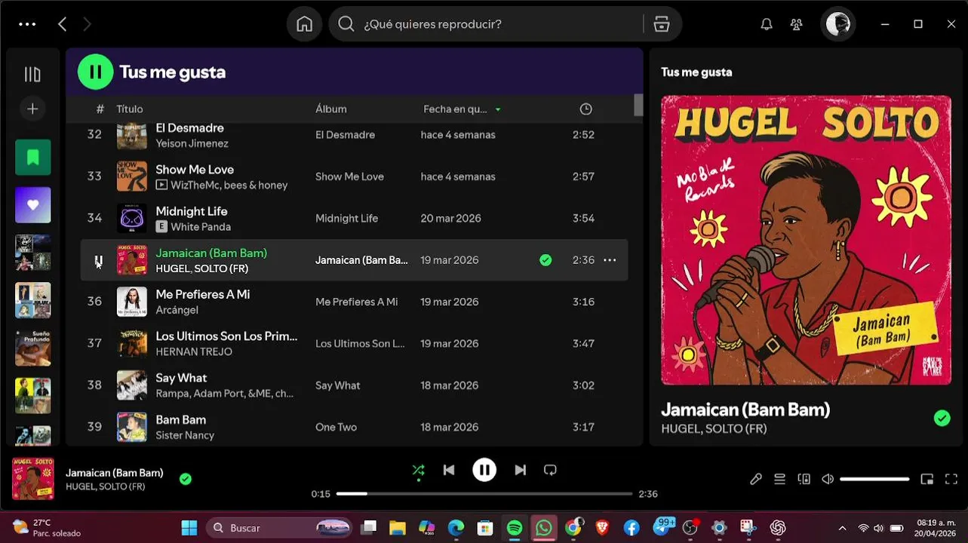Screen dimensions: 968x543
Task: Open Sueño Profundo playlist in sidebar
Action: point(33,348)
